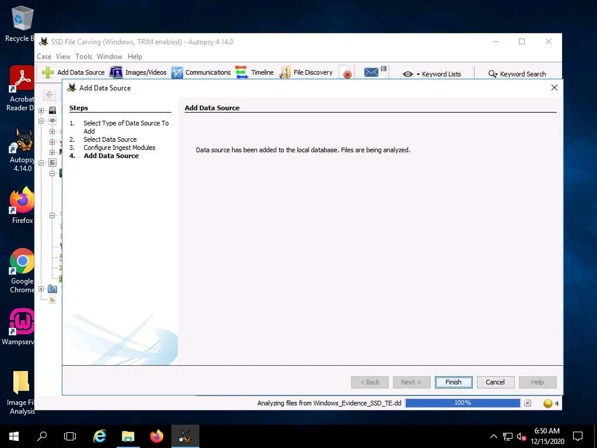Collapse the Views eye node
Image resolution: width=597 pixels, height=448 pixels.
[41, 121]
